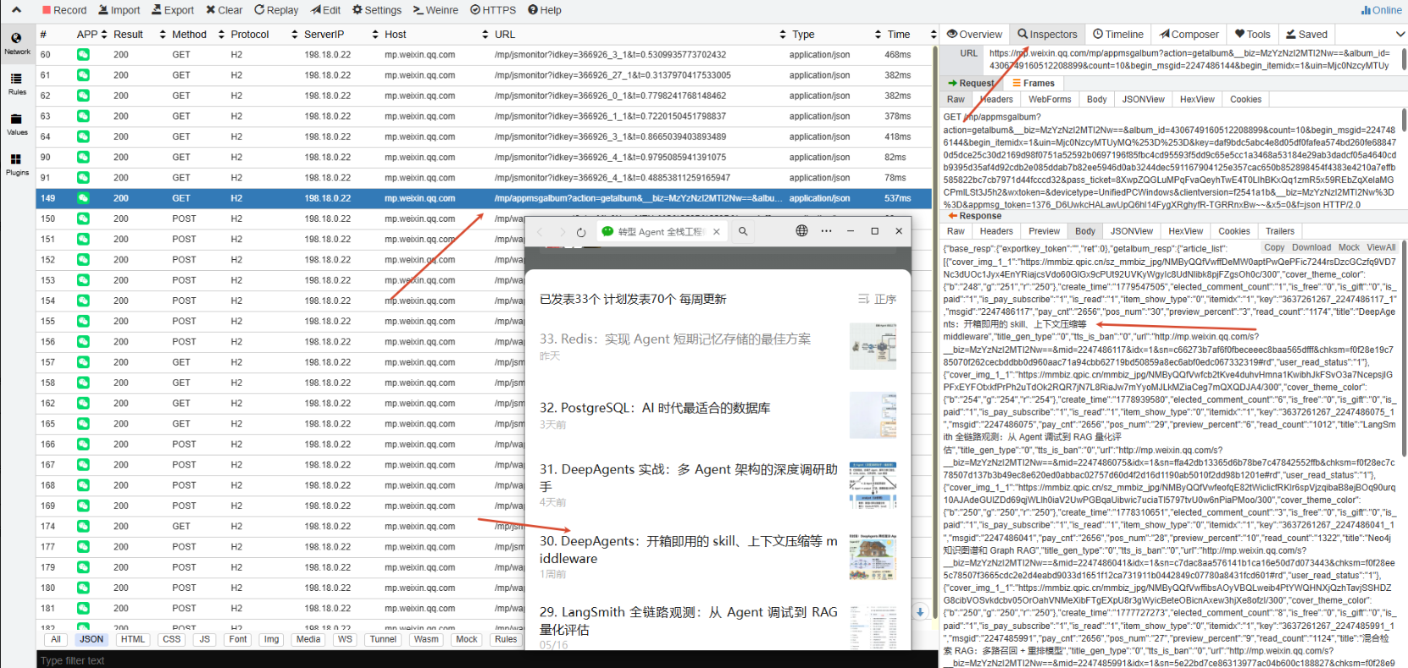Start recording with the Record button
Image resolution: width=1408 pixels, height=668 pixels.
pos(64,10)
